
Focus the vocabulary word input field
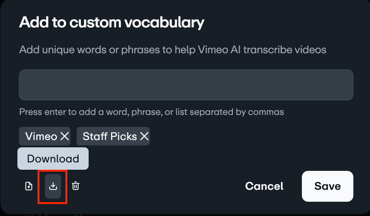point(186,85)
